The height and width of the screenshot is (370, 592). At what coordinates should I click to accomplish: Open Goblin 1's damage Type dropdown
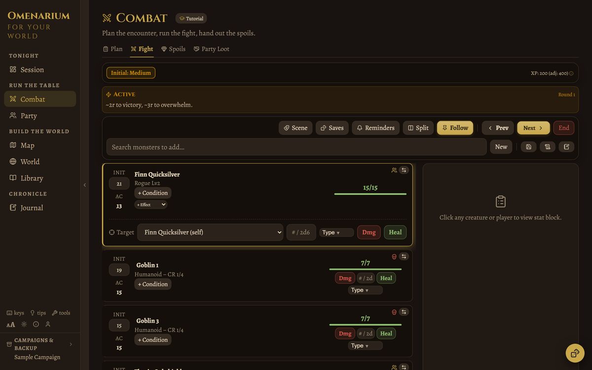(x=366, y=290)
